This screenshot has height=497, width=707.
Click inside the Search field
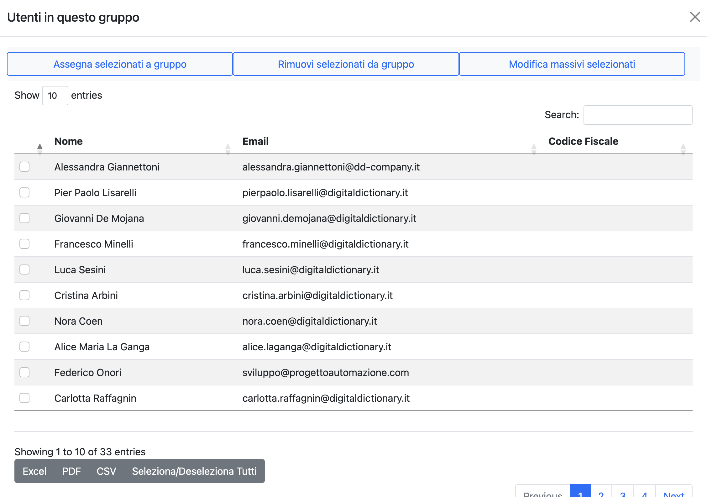point(638,115)
